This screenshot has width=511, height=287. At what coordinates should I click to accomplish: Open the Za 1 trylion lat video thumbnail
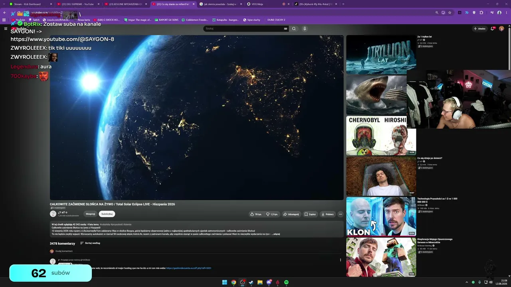(x=381, y=55)
